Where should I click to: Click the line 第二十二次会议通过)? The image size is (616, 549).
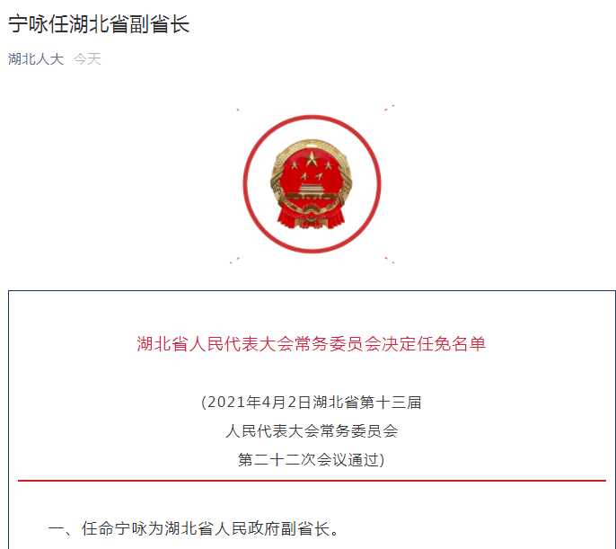[311, 459]
